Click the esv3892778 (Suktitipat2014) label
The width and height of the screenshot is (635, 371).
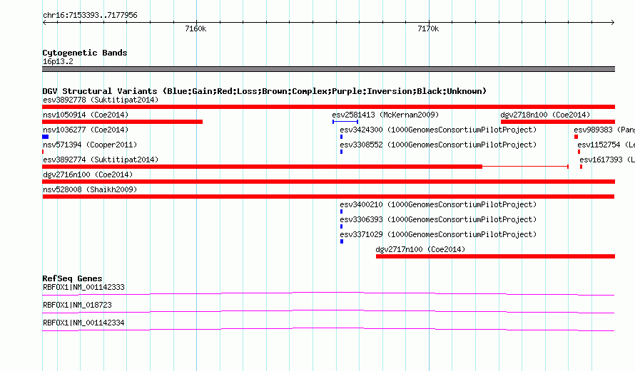point(101,100)
